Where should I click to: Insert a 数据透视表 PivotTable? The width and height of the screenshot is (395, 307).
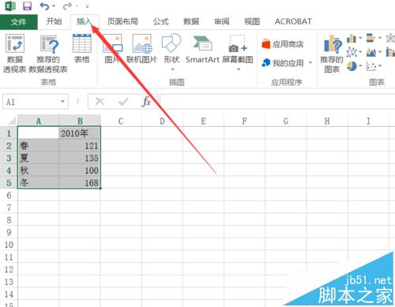(15, 54)
